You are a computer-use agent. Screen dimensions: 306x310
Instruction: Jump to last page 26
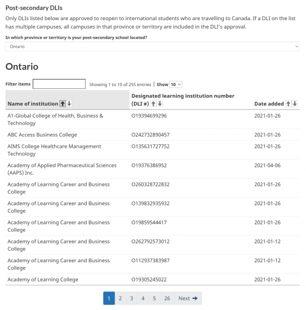click(167, 298)
